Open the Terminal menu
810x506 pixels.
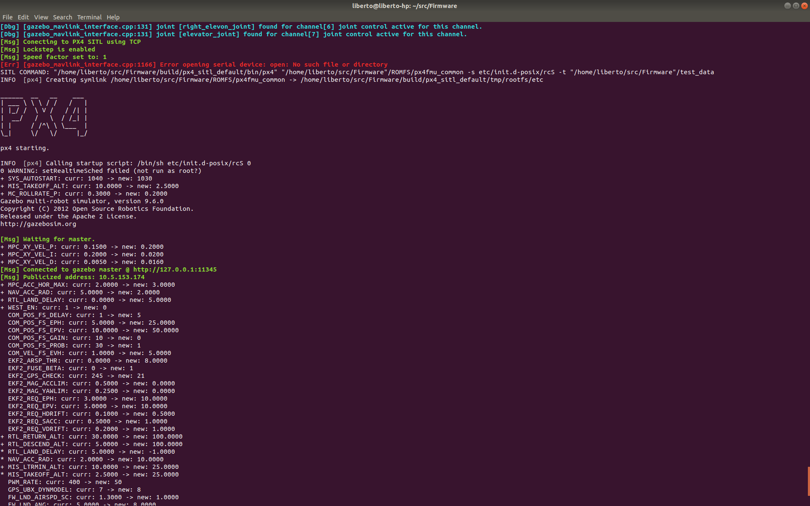click(89, 17)
